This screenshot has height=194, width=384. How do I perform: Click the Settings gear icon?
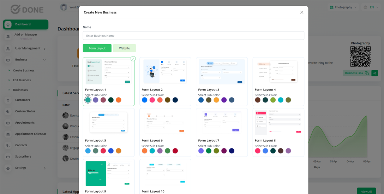coord(8,168)
